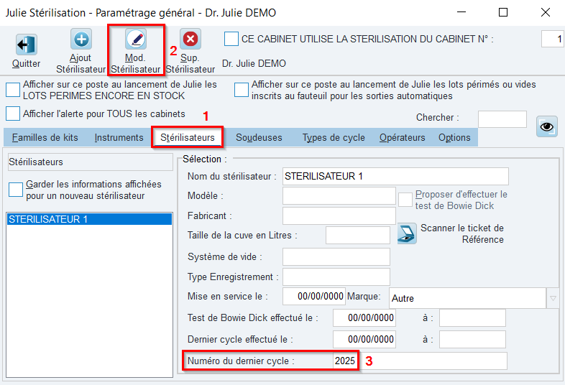Click Nom du stérilisateur field
The height and width of the screenshot is (385, 565).
[395, 176]
